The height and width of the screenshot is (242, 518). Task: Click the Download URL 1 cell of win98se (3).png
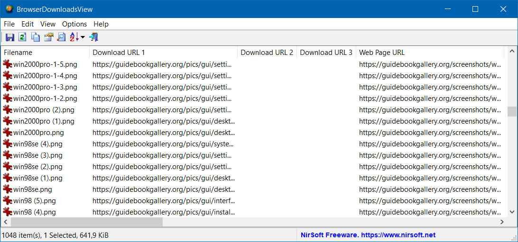164,155
